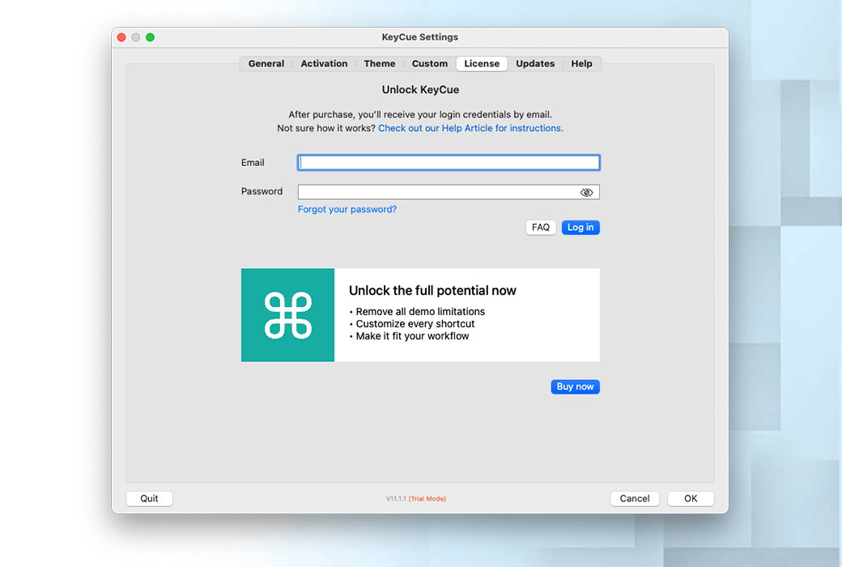Quit KeyCue using the Quit button
The width and height of the screenshot is (842, 567).
pyautogui.click(x=149, y=498)
